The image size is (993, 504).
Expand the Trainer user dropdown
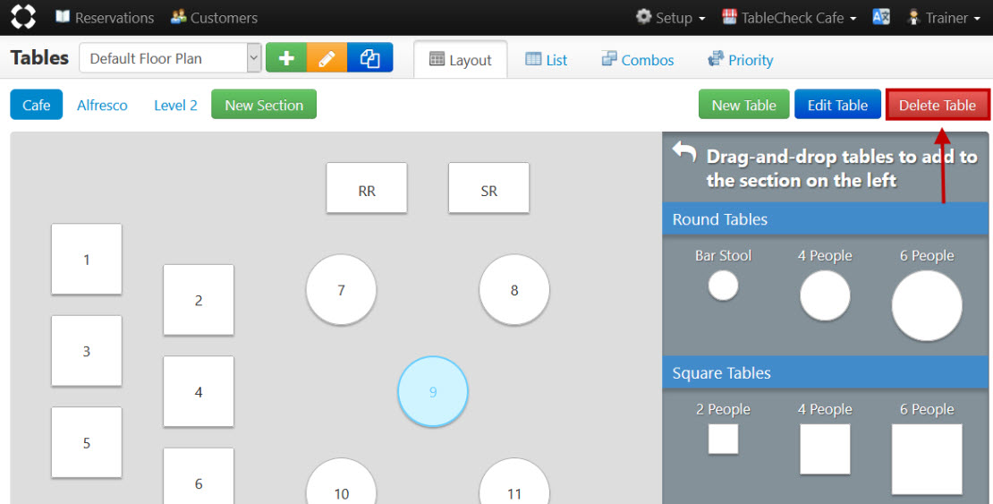943,18
